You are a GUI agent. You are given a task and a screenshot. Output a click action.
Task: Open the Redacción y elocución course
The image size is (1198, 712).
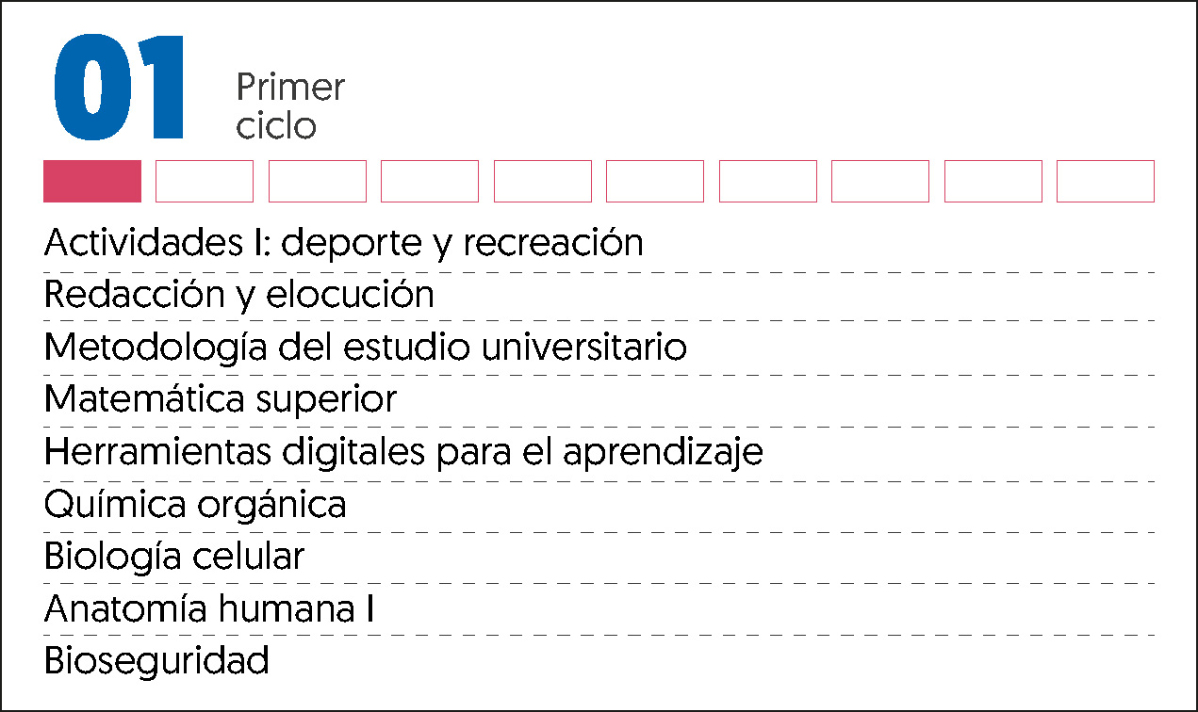pyautogui.click(x=239, y=296)
